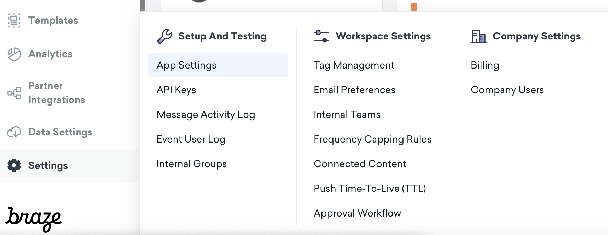Open App Settings

click(186, 65)
